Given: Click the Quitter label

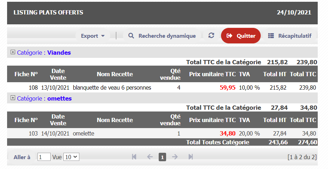Looking at the screenshot, I should tap(246, 36).
